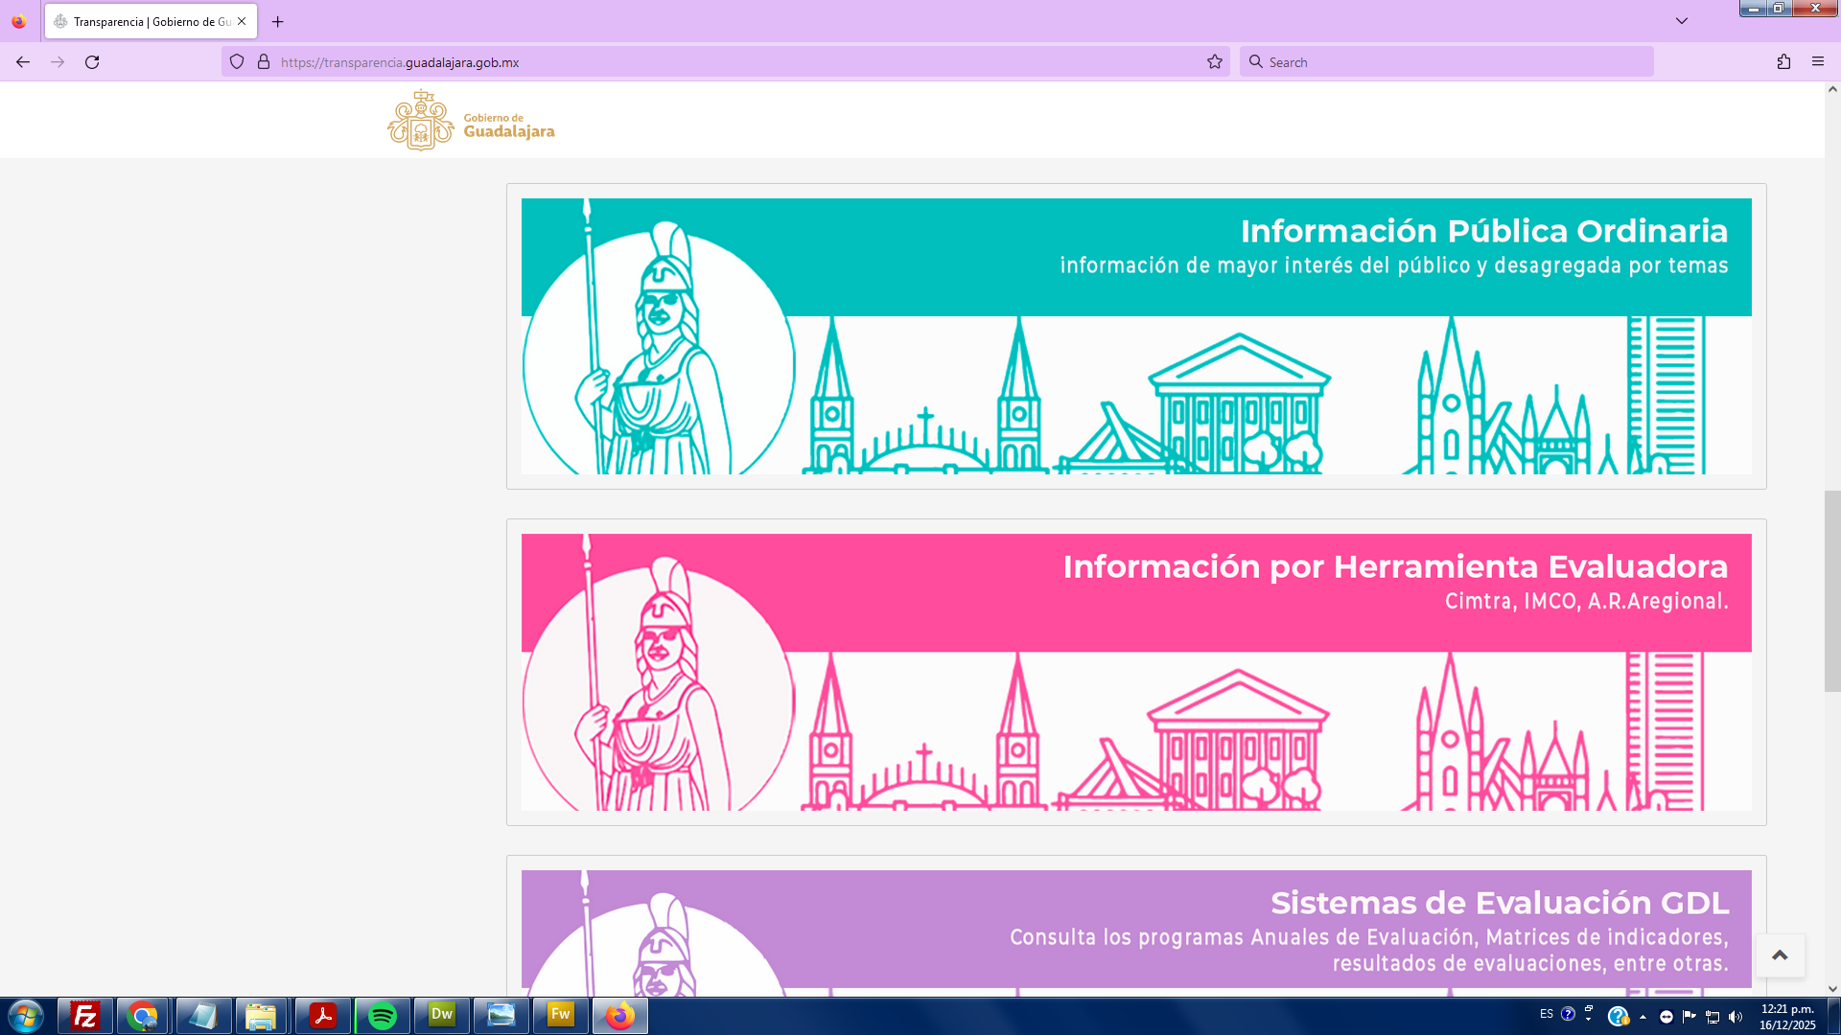Expand the list all tabs chevron
This screenshot has height=1035, width=1841.
click(1682, 21)
